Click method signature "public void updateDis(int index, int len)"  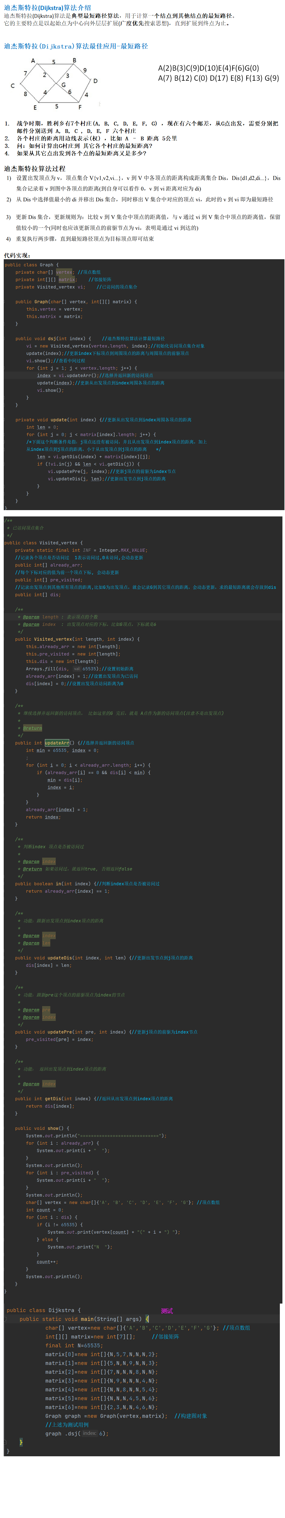coord(70,958)
